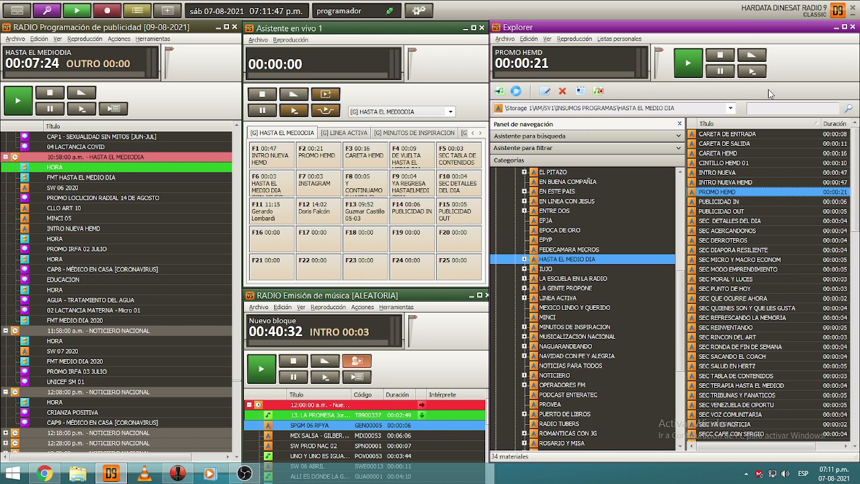Screen dimensions: 860x484
Task: Trigger the F2 PROMO HEMD cart button
Action: 318,155
